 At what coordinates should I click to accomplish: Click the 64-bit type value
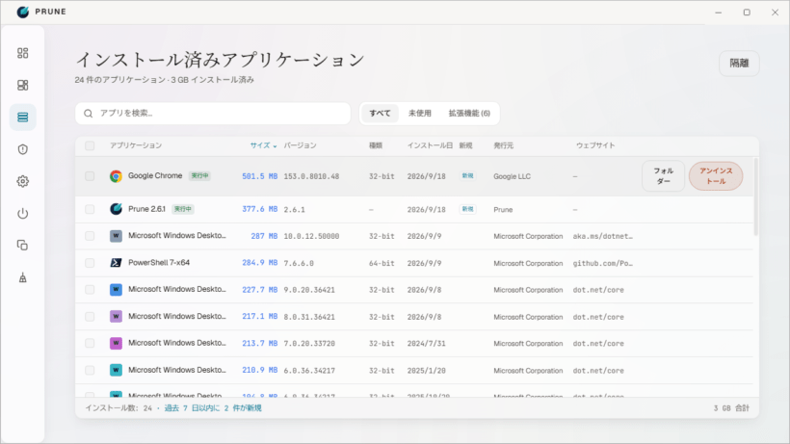382,263
